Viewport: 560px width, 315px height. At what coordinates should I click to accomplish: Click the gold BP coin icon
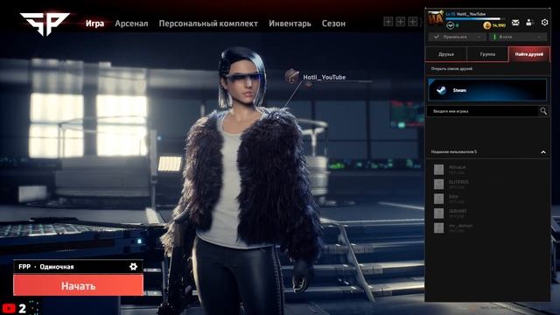[x=486, y=25]
